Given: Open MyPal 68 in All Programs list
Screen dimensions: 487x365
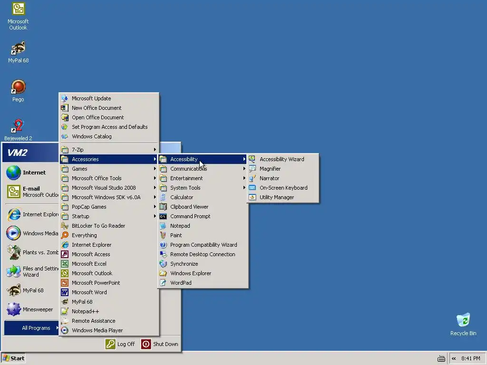Looking at the screenshot, I should coord(109,302).
